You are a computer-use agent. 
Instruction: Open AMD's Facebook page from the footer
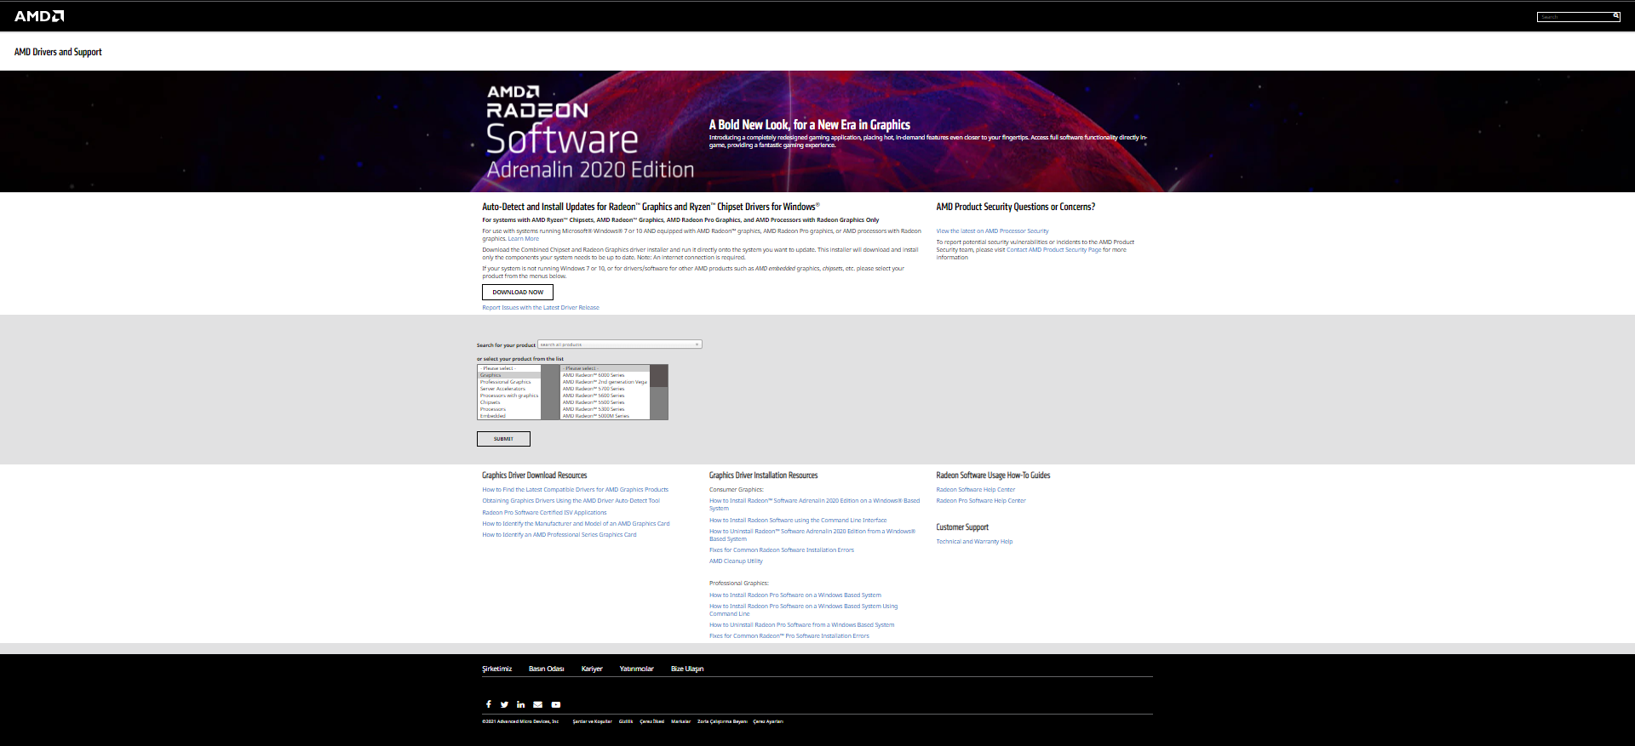[488, 704]
